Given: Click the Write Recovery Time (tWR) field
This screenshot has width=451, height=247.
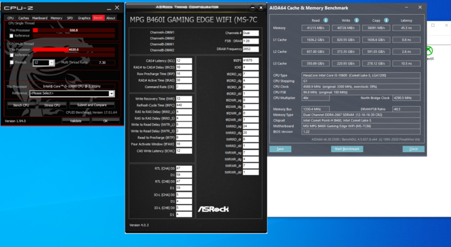Looking at the screenshot, I should pos(184,99).
